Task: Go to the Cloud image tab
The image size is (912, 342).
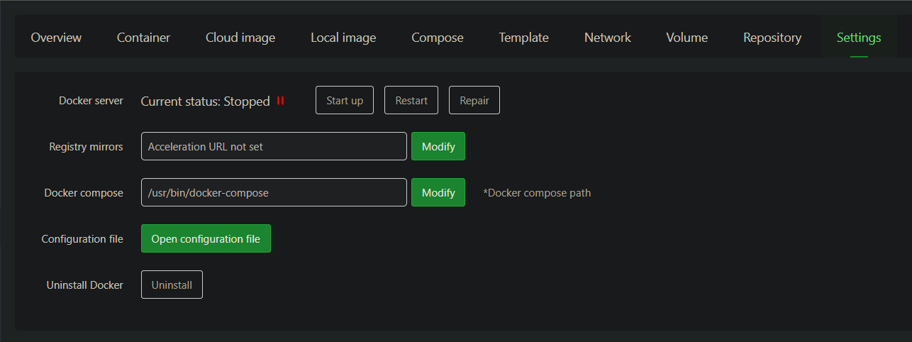Action: (240, 38)
